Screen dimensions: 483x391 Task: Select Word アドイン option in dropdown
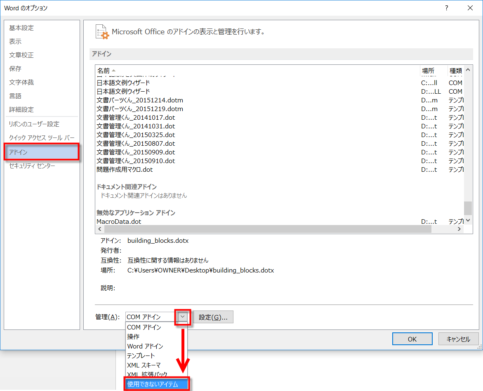[145, 346]
